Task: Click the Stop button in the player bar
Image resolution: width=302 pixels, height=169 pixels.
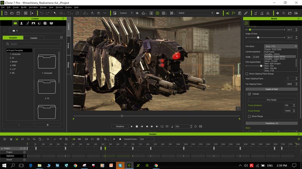Action: 137,127
